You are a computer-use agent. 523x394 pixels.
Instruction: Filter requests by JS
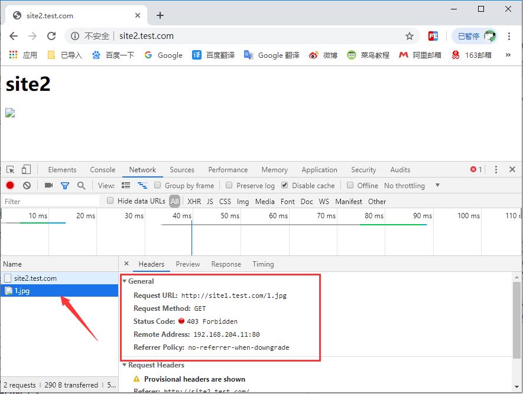point(210,201)
